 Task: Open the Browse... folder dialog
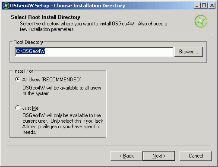(189, 52)
